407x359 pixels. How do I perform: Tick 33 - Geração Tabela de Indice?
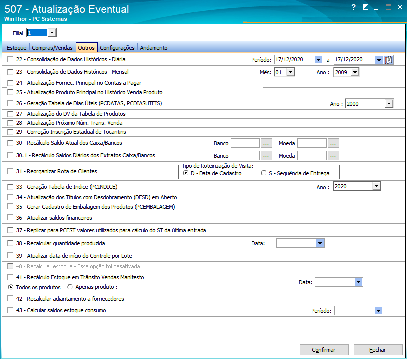tap(10, 187)
